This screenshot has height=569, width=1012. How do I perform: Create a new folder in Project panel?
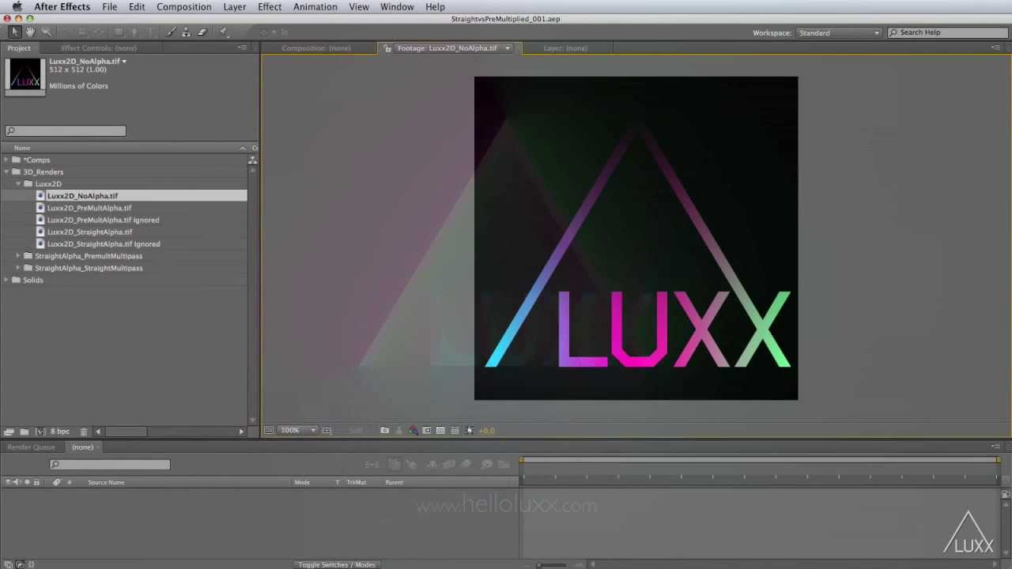pos(25,431)
